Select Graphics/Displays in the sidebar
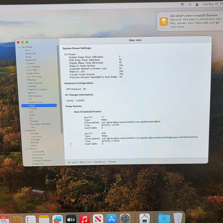The width and height of the screenshot is (223, 223). pyautogui.click(x=37, y=90)
